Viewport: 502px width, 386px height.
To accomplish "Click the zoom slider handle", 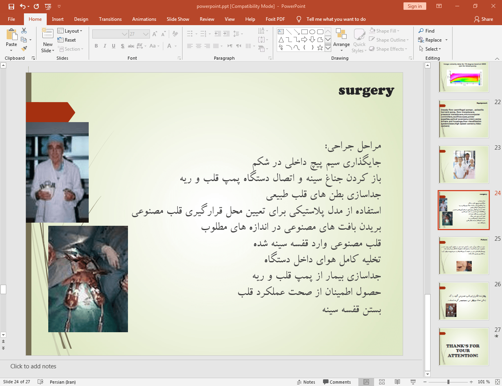I will click(448, 382).
